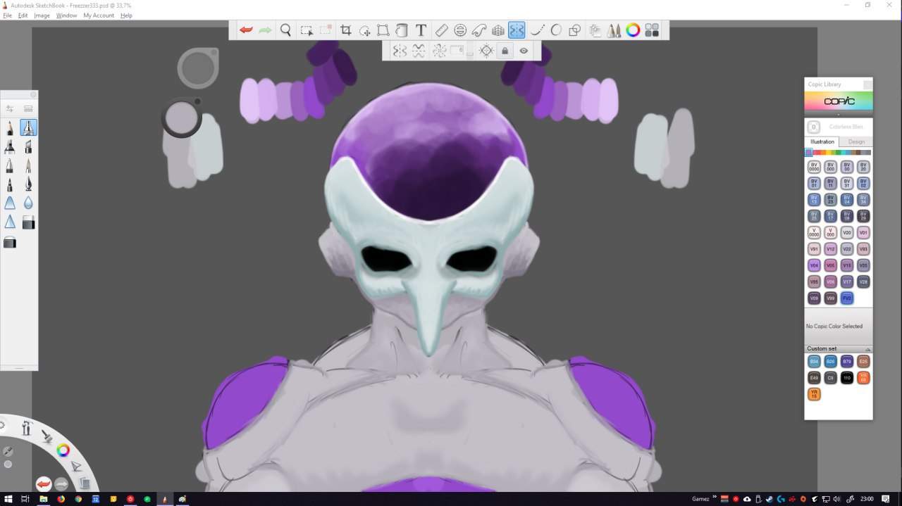Image resolution: width=902 pixels, height=506 pixels.
Task: Select the Colorless Blender
Action: pyautogui.click(x=814, y=127)
